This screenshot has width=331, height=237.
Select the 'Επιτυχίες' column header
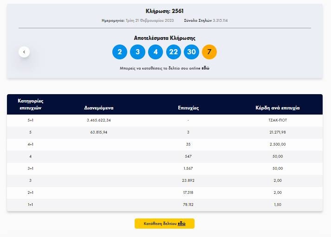coord(188,108)
